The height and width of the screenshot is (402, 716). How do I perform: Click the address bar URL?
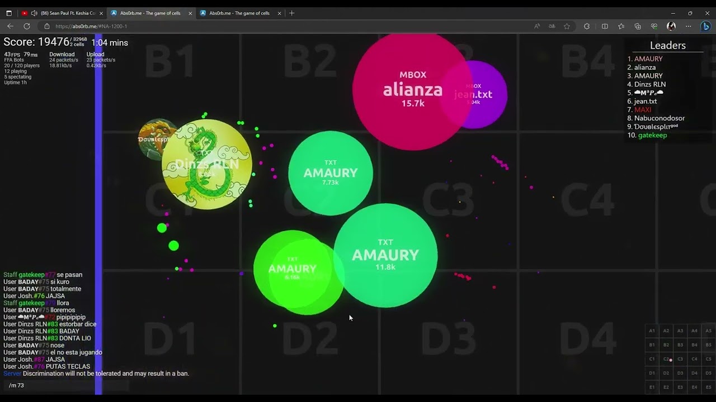pos(91,26)
